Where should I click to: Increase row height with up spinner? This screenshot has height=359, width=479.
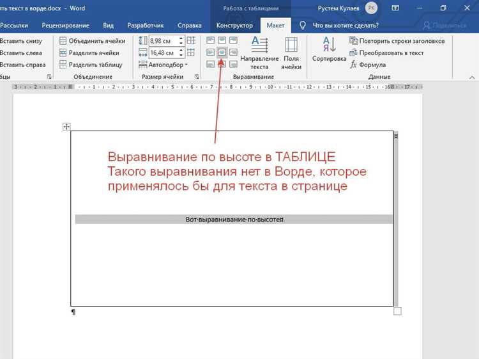181,38
